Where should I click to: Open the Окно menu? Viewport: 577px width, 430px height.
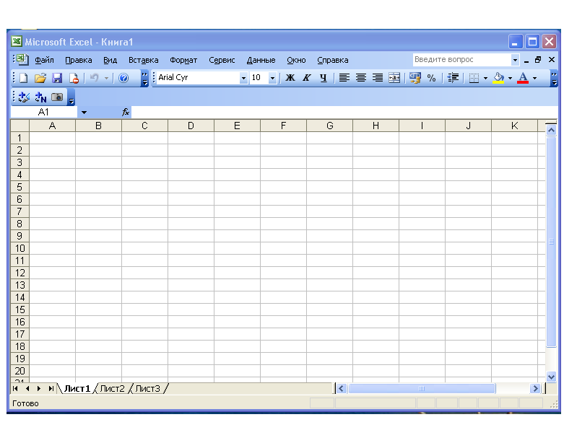point(296,60)
